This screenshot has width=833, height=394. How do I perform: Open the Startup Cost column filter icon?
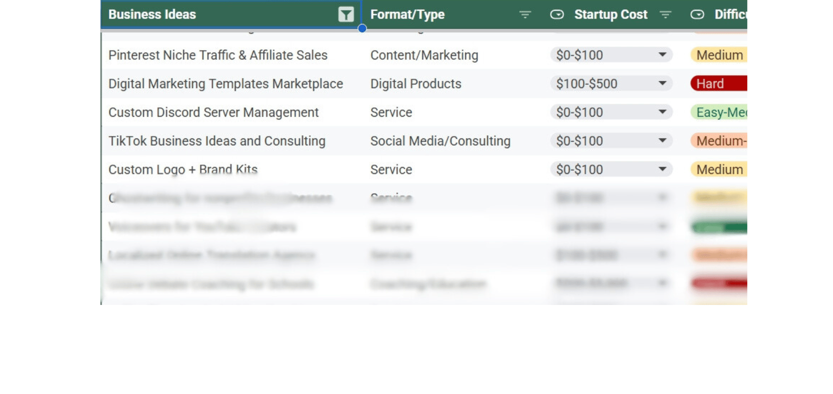click(x=665, y=15)
